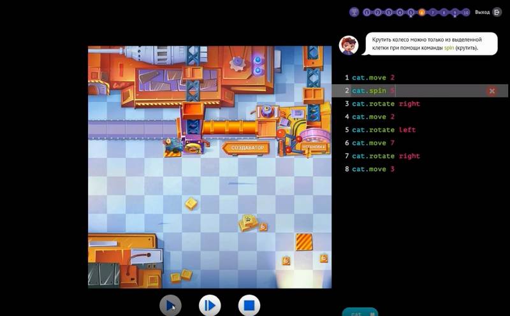This screenshot has height=316, width=510.
Task: Click the last line cat.move 3
Action: [373, 169]
